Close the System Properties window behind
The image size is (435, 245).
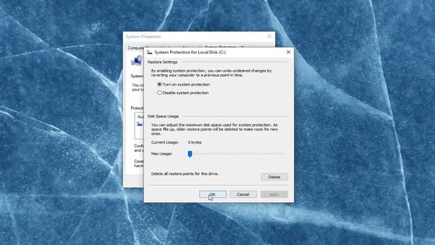click(x=269, y=36)
